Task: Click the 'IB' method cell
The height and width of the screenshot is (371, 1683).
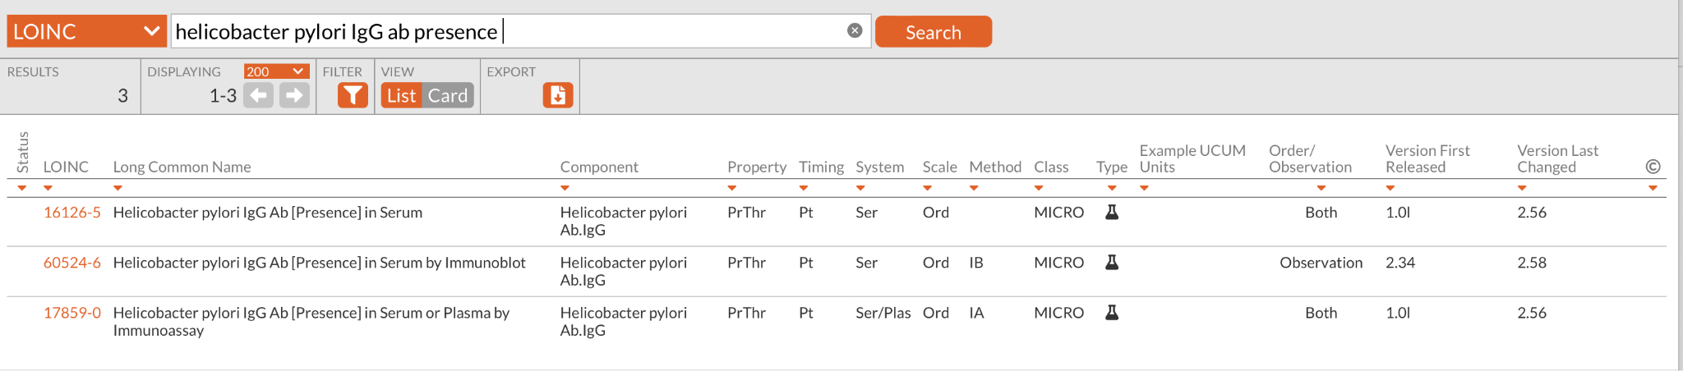Action: (976, 262)
